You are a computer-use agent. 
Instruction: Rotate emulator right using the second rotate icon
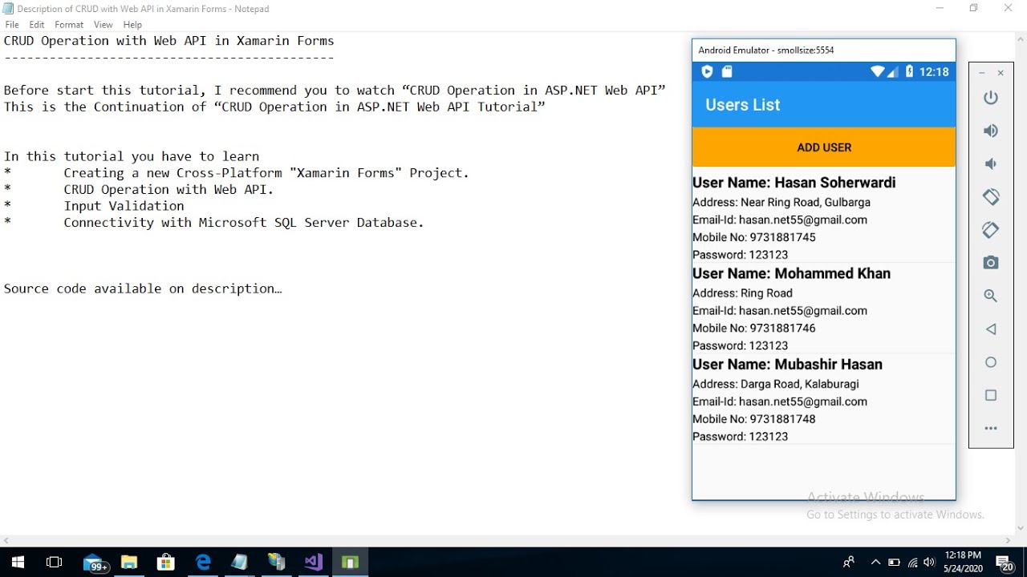991,230
